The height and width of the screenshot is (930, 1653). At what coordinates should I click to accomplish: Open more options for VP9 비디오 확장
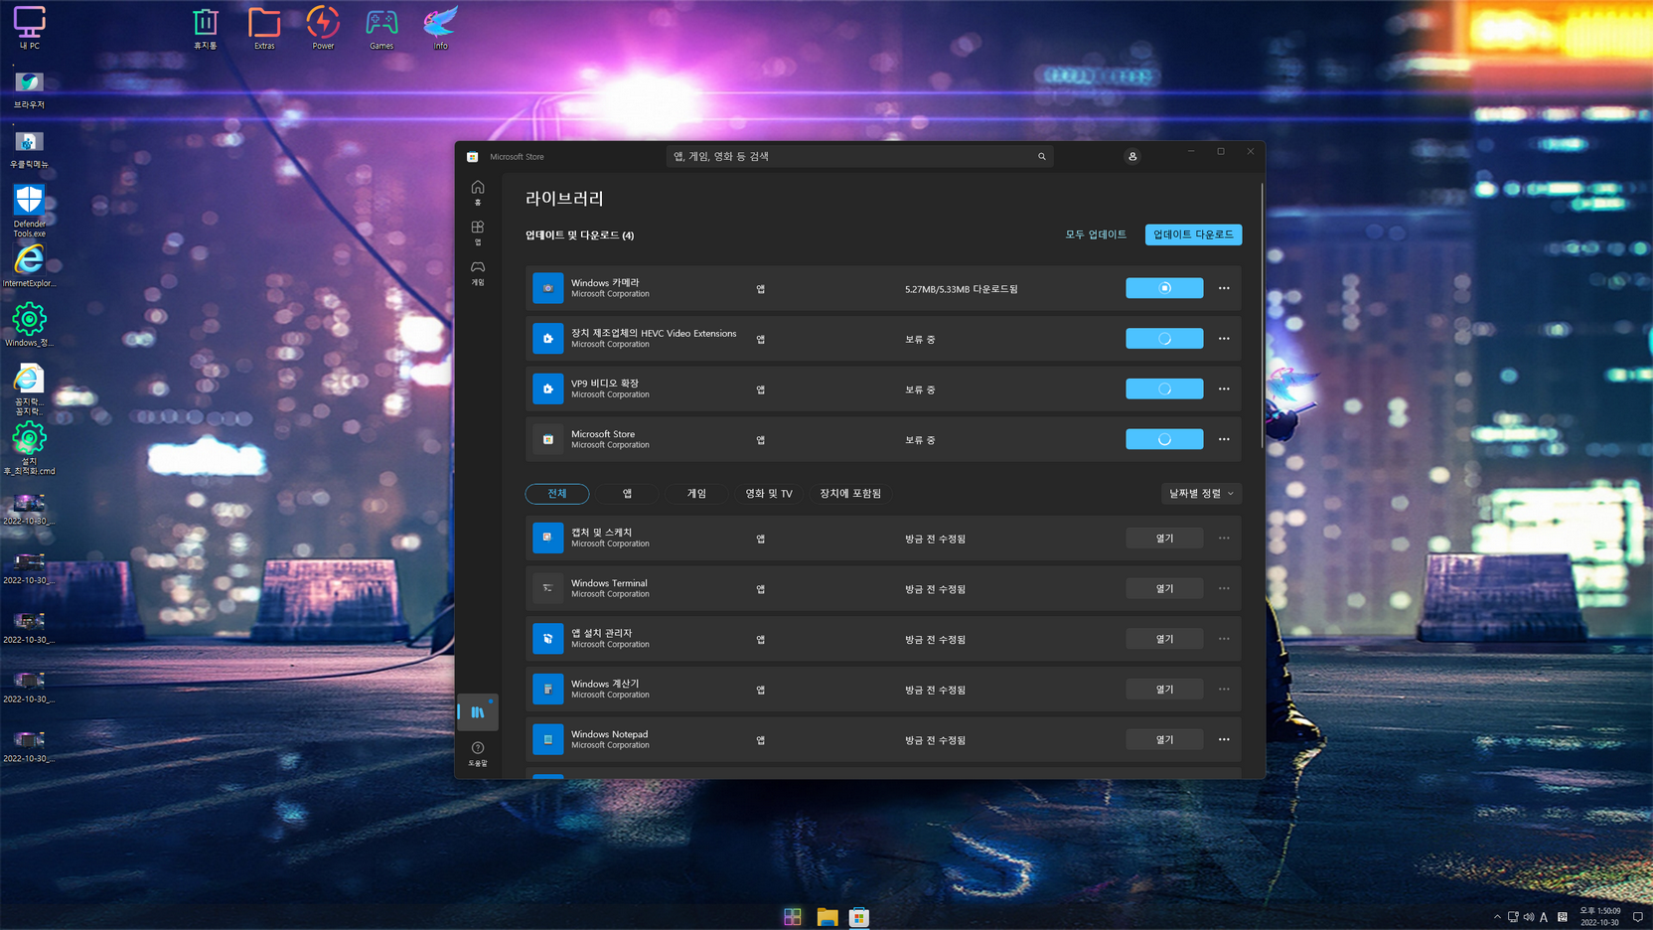pyautogui.click(x=1224, y=388)
